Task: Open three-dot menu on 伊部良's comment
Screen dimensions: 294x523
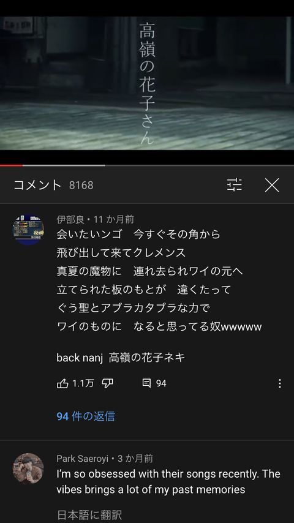Action: (280, 383)
